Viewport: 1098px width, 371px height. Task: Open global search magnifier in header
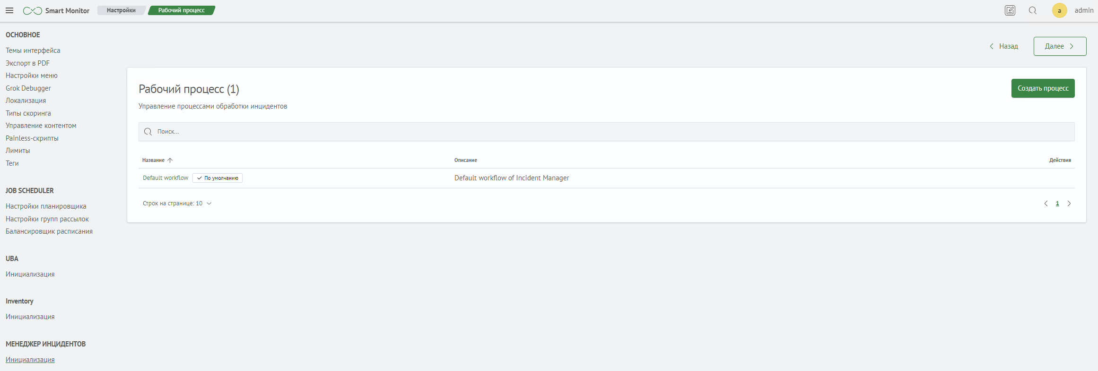1033,10
